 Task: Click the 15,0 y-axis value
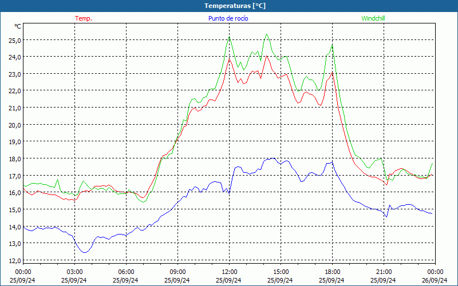(x=15, y=209)
